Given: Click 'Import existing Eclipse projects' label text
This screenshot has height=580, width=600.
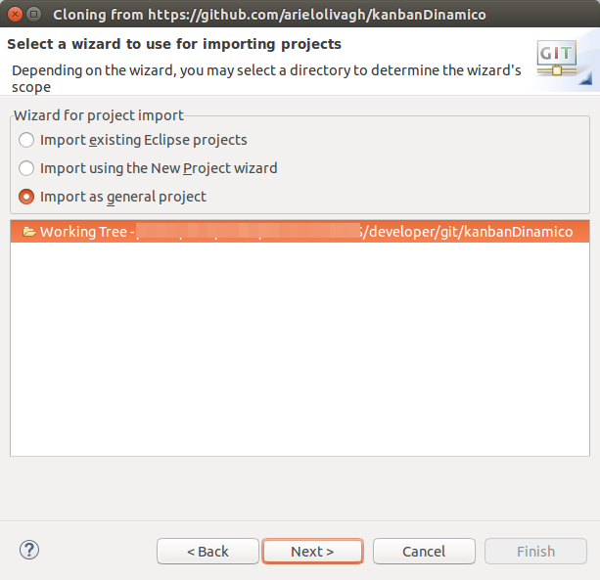Looking at the screenshot, I should click(x=144, y=140).
